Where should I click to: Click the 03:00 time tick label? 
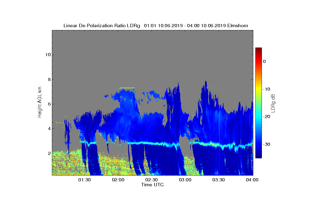coord(185,180)
